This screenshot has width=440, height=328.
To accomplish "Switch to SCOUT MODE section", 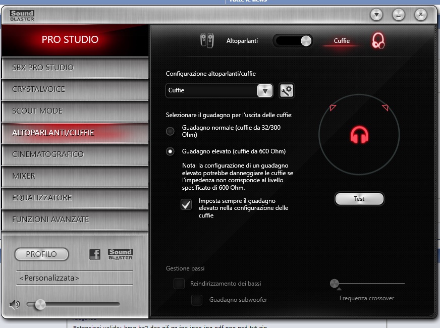I will click(x=75, y=111).
